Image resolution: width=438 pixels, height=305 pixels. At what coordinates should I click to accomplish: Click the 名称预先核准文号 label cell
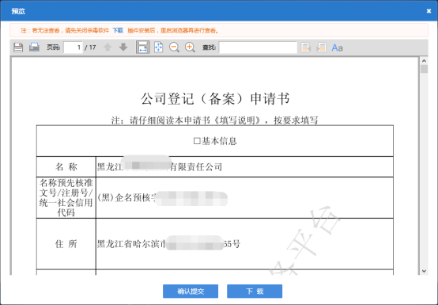(66, 198)
